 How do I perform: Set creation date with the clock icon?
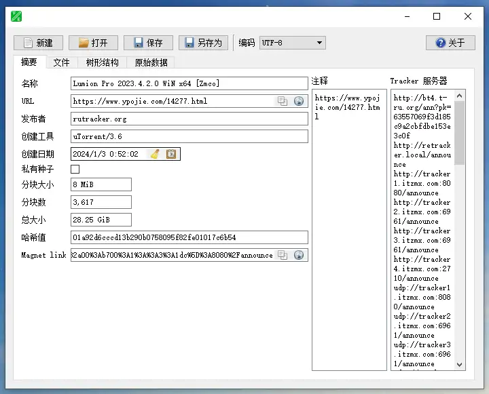coord(171,154)
